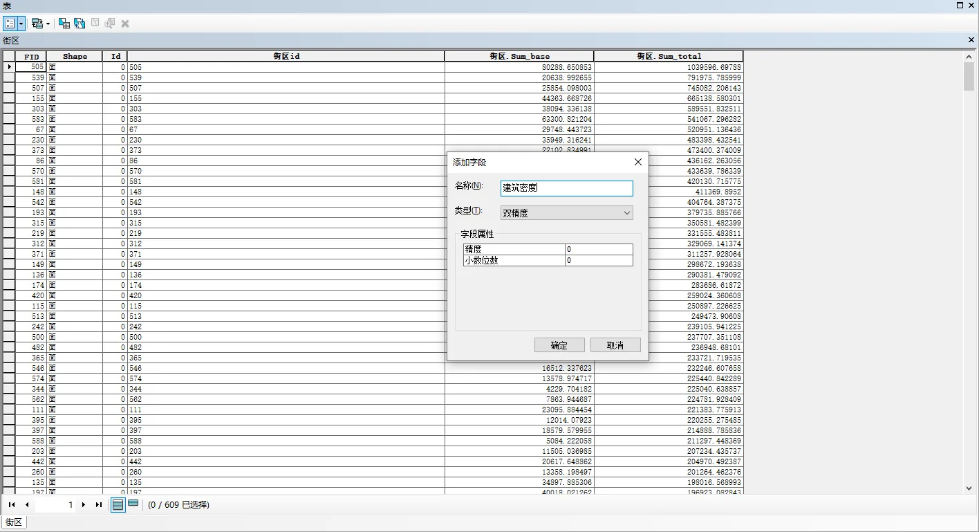This screenshot has height=532, width=979.
Task: Toggle show all records view
Action: (118, 505)
